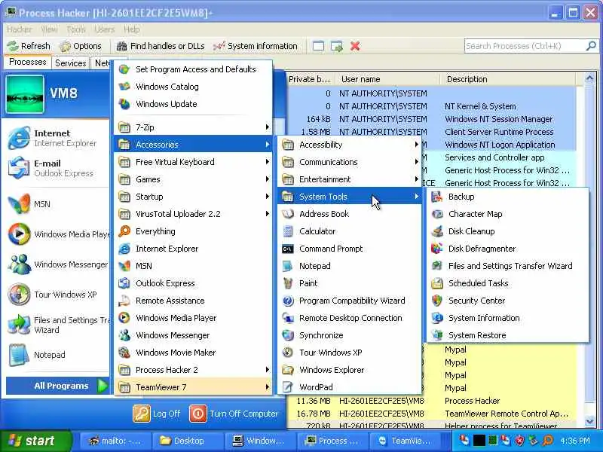This screenshot has width=603, height=452.
Task: Expand VirusTotal Uploader 2.2 submenu
Action: pos(193,214)
